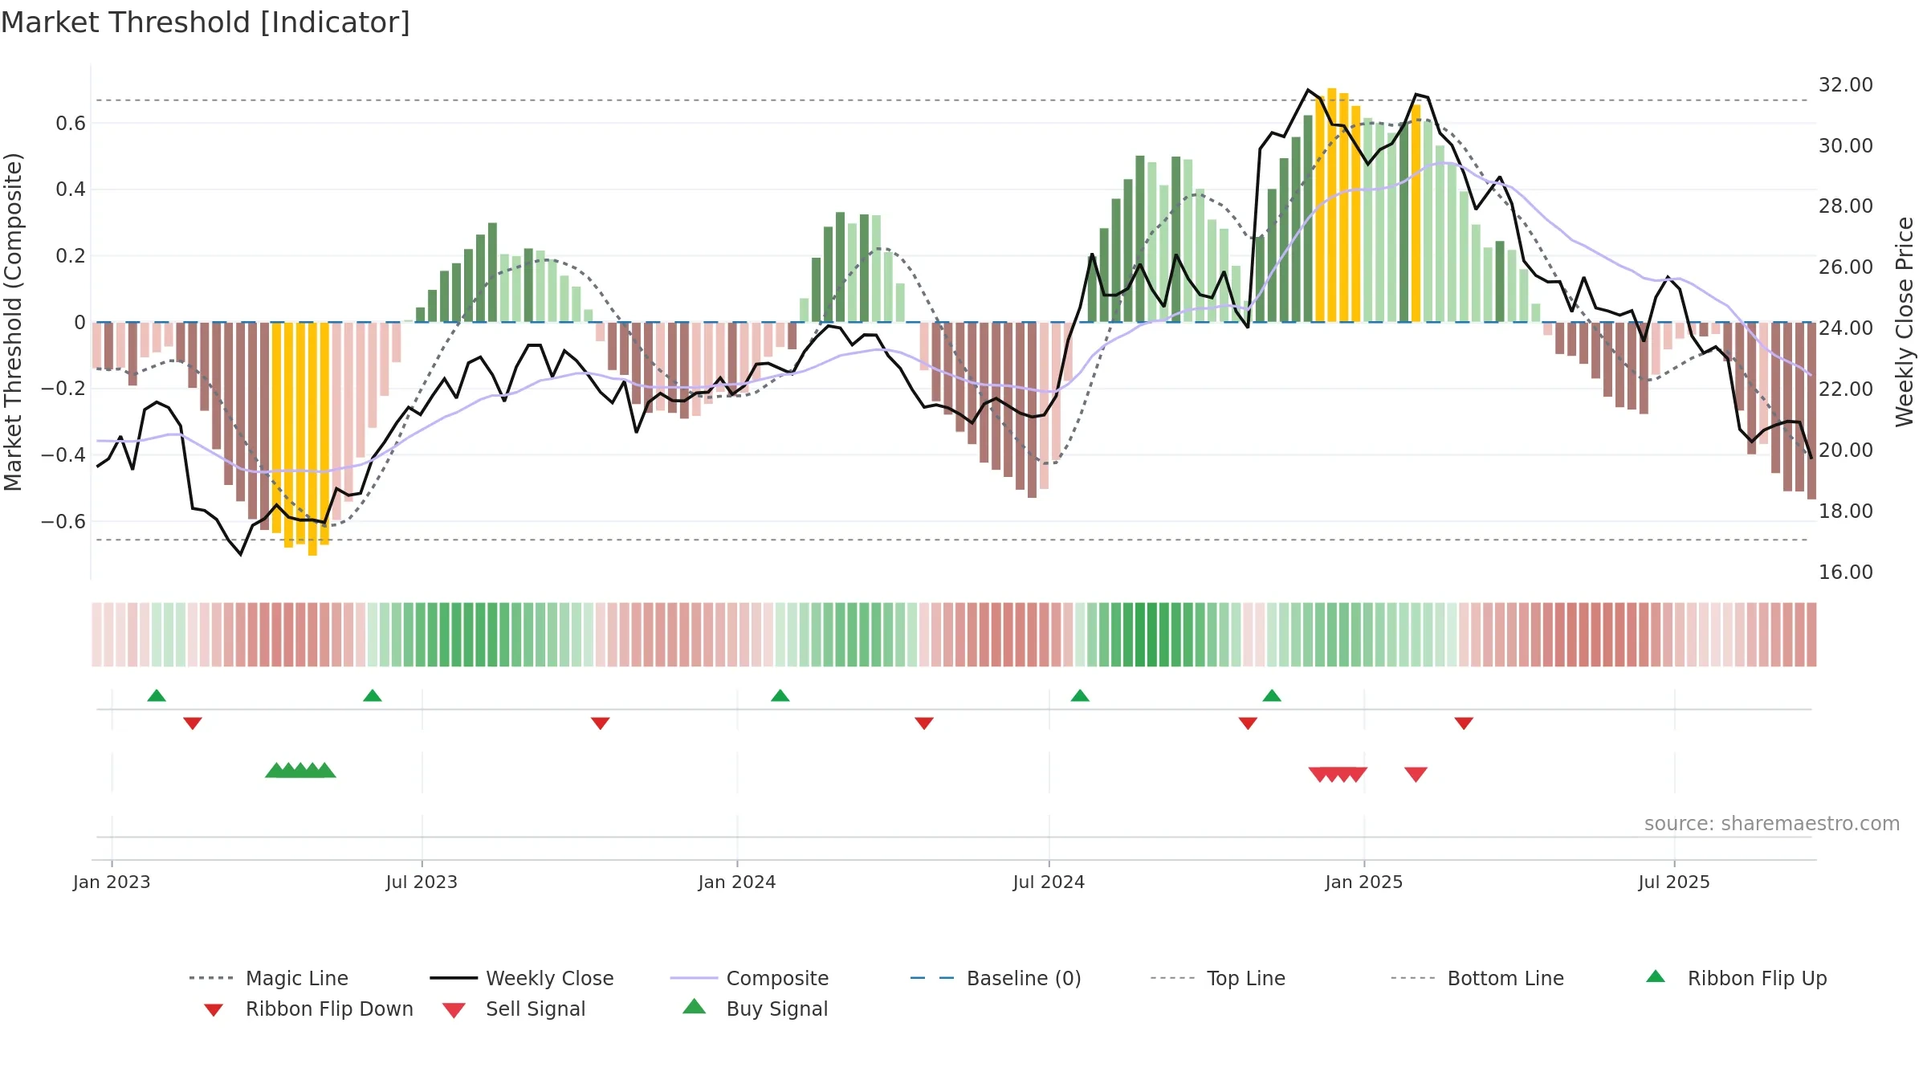Click the ribbon flip up marker after Jan 2024

click(780, 695)
